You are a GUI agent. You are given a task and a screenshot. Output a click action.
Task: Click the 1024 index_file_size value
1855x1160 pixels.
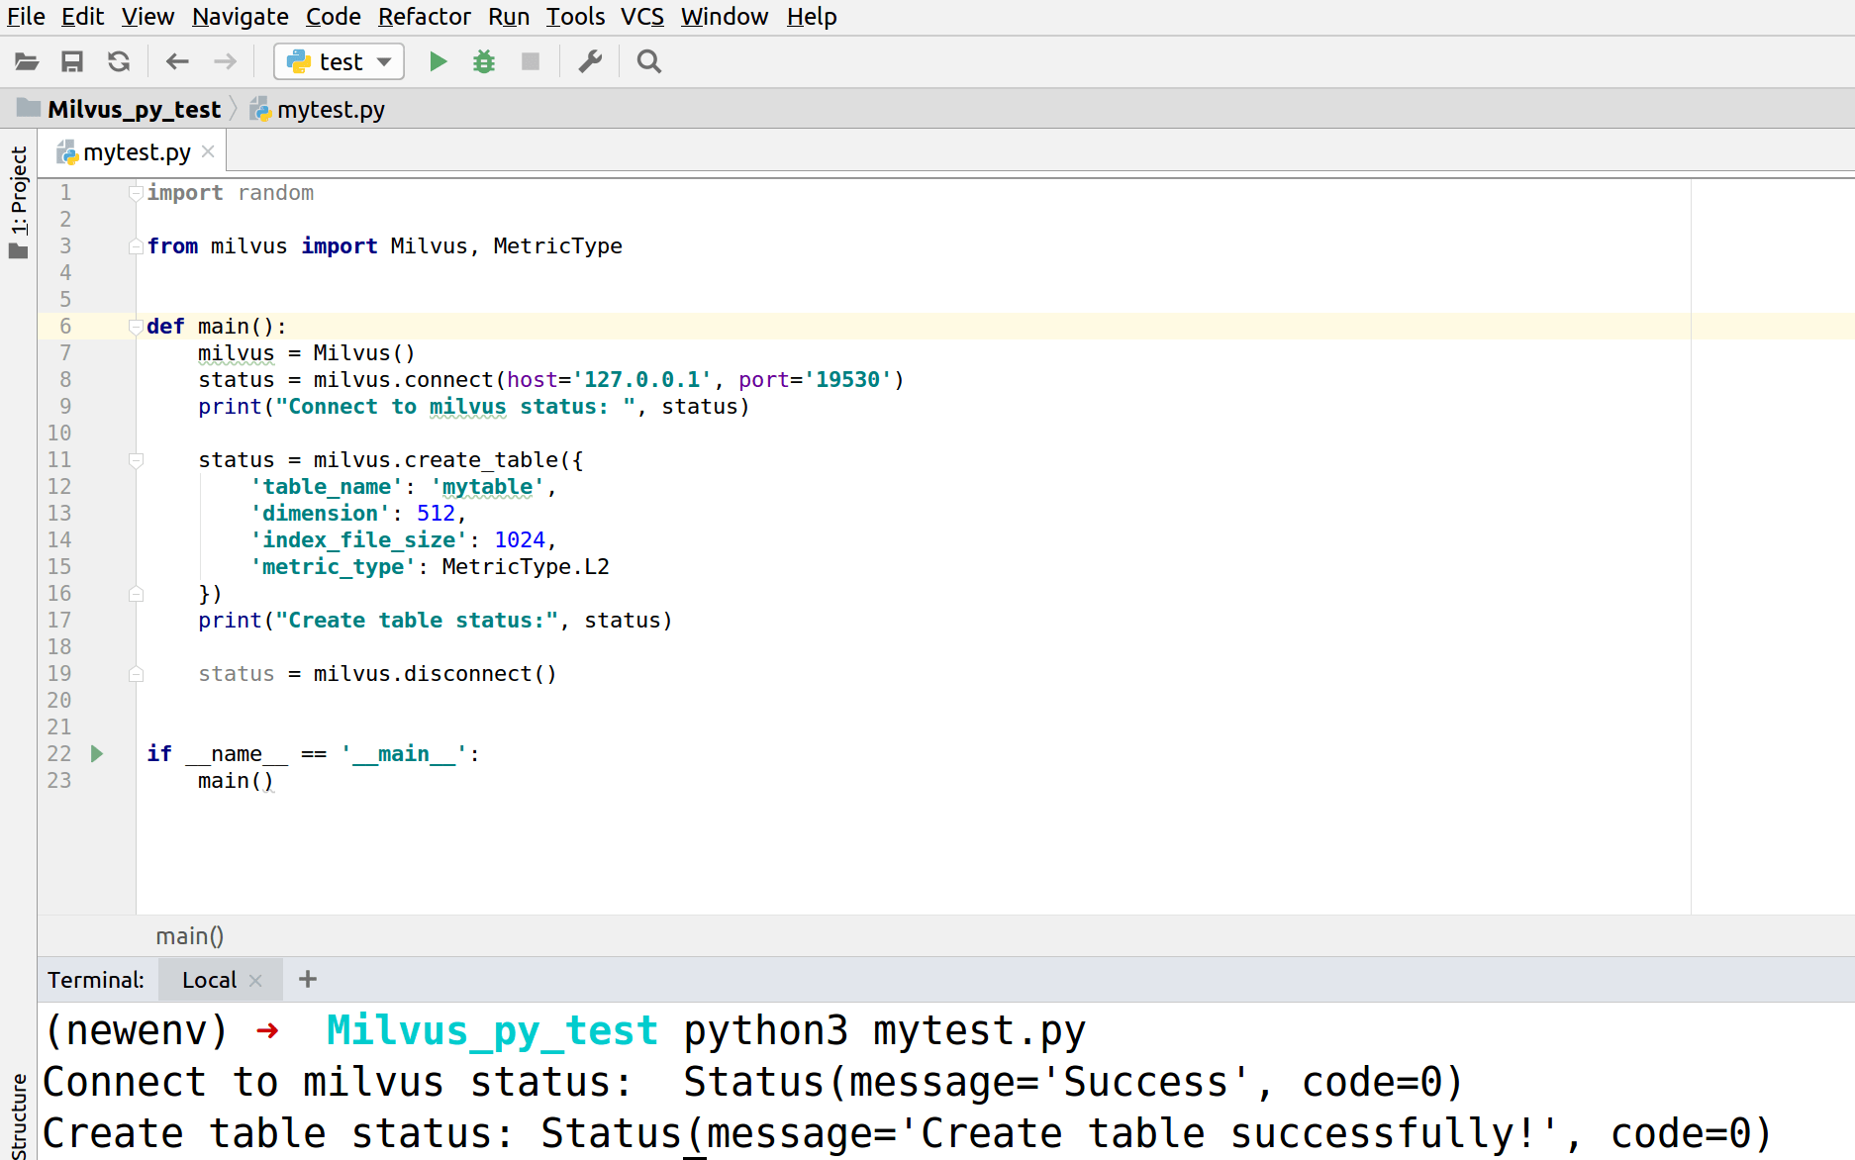[x=520, y=540]
